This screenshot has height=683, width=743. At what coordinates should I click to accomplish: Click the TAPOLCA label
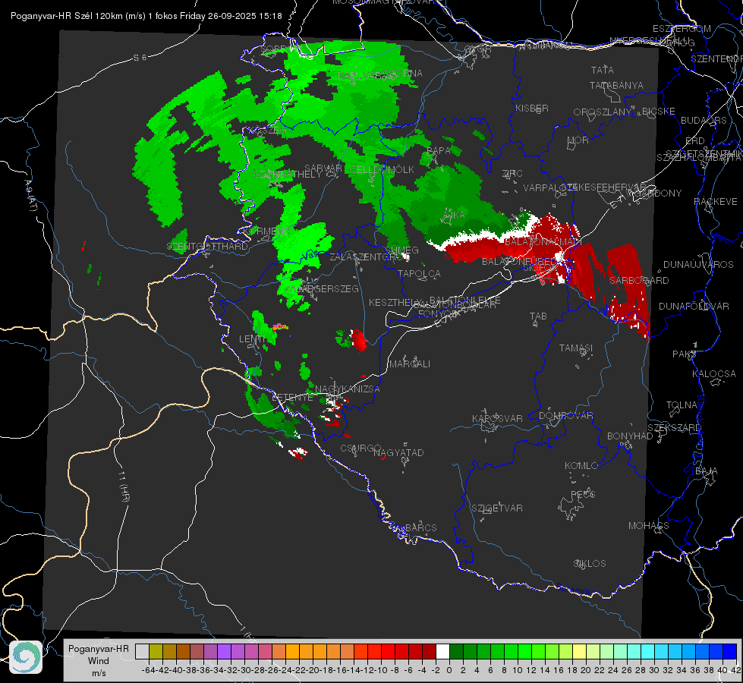(x=419, y=273)
